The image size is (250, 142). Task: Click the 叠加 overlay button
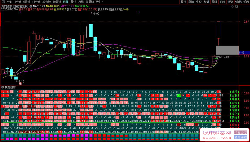point(191,2)
